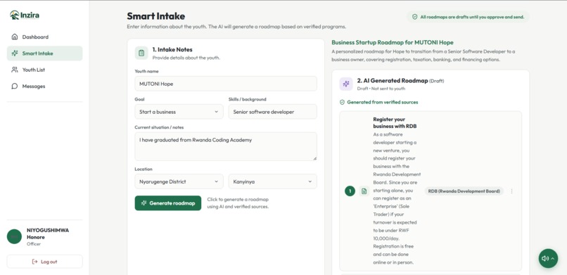Screen dimensions: 567x275
Task: Click the drafts notice shield icon
Action: click(415, 17)
